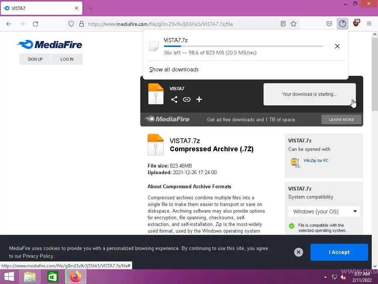The width and height of the screenshot is (378, 284).
Task: Click the orange archive icon in dark banner
Action: coord(156,94)
